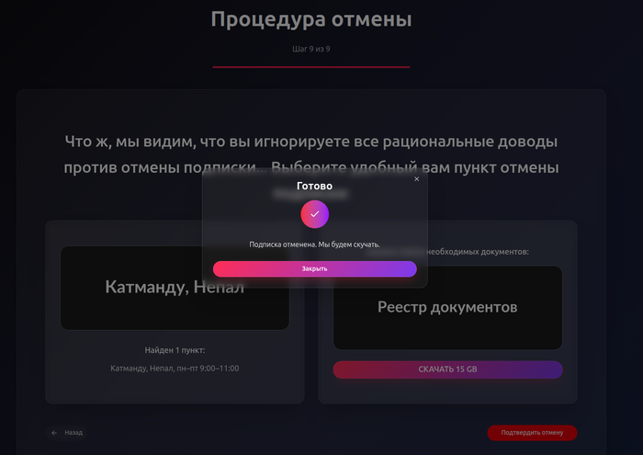Close the Готово dialog with the X icon
Viewport: 643px width, 455px height.
[x=416, y=179]
